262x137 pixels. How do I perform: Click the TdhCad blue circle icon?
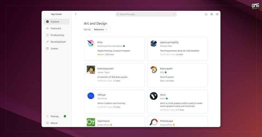point(91,96)
